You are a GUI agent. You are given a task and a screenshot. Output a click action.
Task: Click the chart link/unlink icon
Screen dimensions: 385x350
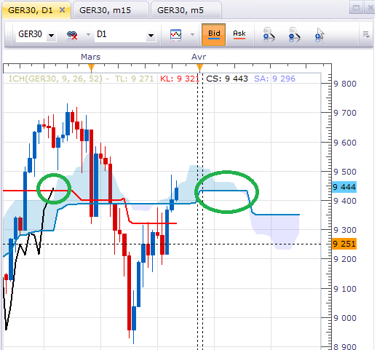72,35
